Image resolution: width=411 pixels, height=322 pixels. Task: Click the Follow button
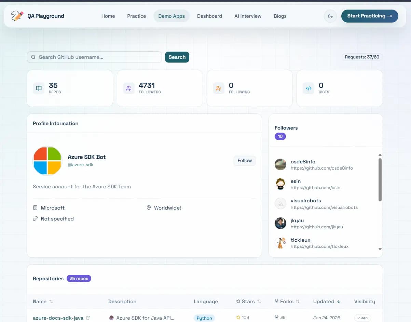tap(245, 161)
